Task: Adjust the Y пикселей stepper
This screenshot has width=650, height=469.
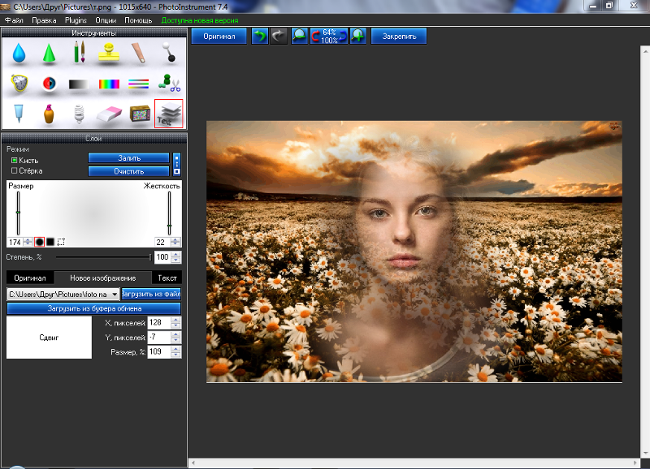Action: [175, 338]
